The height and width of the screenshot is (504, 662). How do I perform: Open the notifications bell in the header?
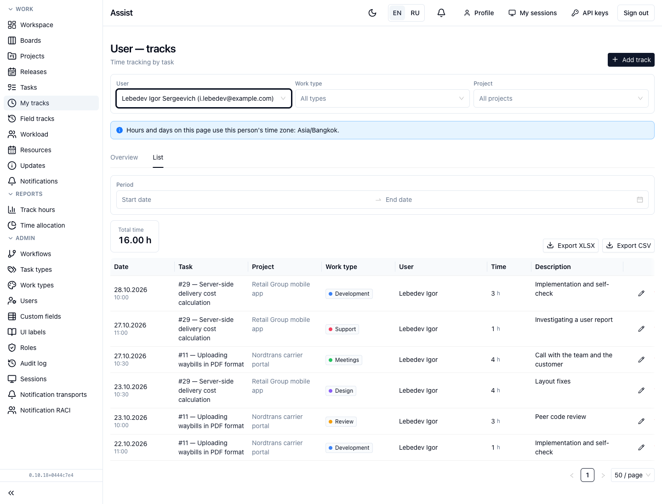pos(441,13)
